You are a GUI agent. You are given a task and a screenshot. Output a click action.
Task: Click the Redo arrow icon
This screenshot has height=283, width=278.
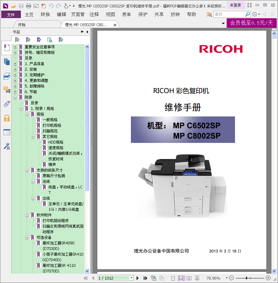[59, 6]
